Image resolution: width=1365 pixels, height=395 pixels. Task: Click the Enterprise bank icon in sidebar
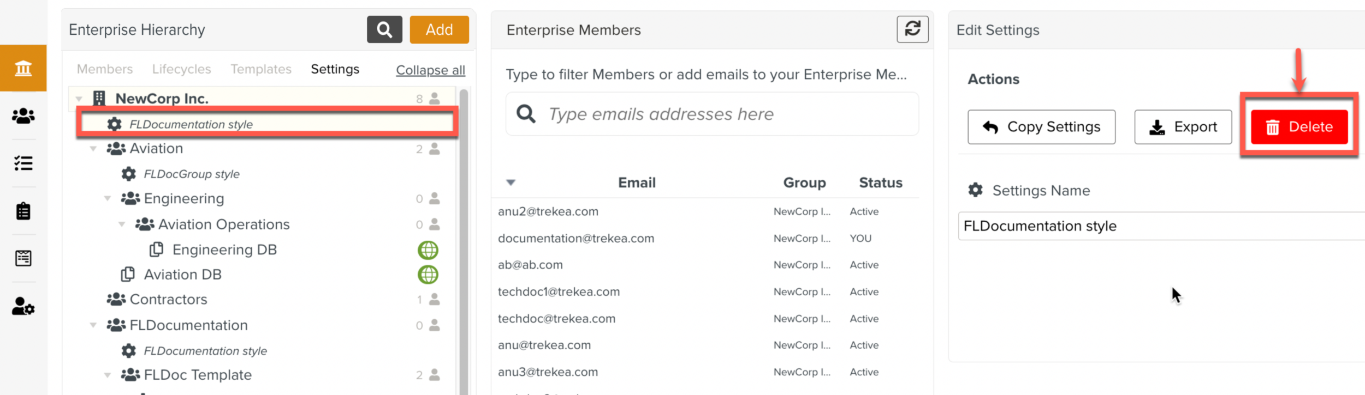coord(23,68)
